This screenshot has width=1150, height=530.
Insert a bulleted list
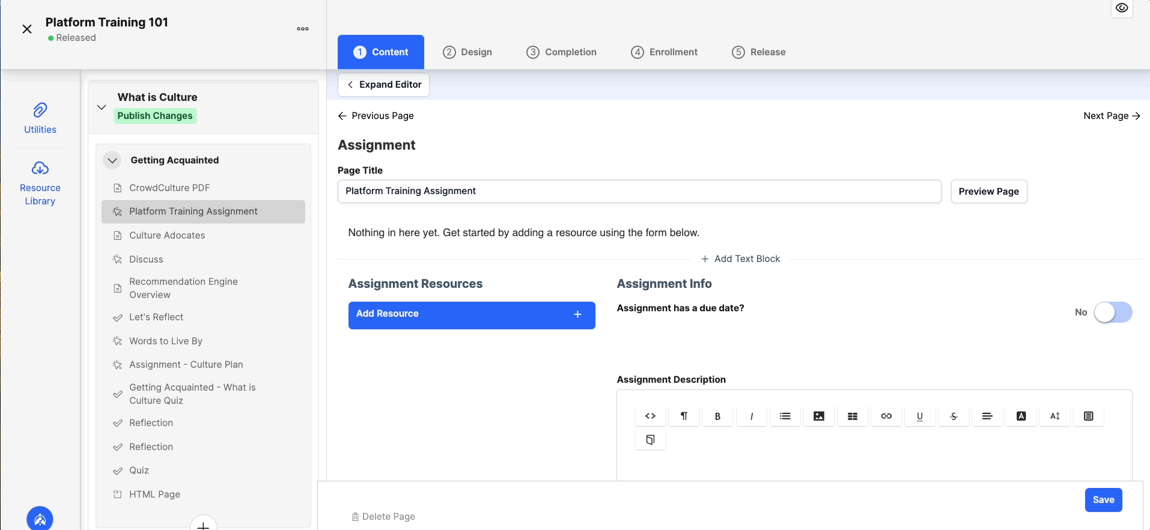point(785,416)
